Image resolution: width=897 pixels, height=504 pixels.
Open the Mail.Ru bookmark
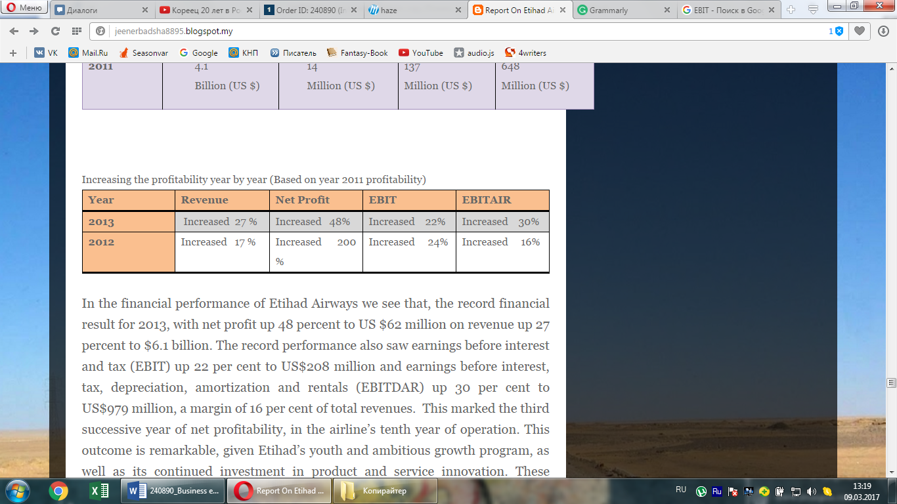pyautogui.click(x=88, y=52)
